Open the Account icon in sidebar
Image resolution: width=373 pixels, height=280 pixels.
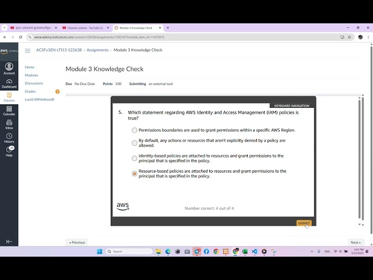coord(9,69)
